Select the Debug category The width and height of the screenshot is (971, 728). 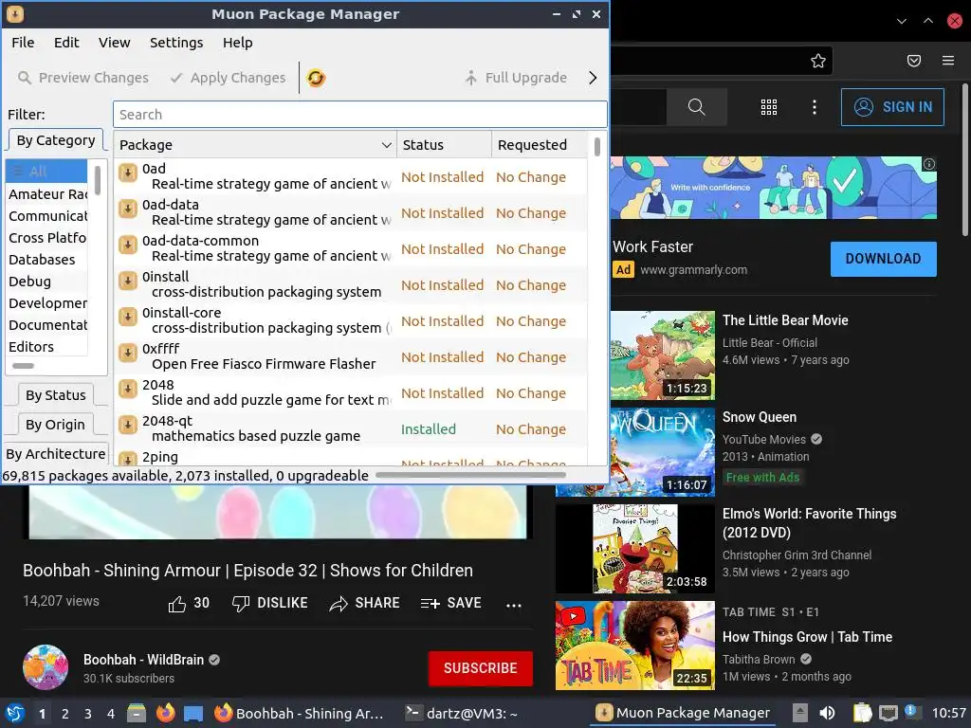46,282
